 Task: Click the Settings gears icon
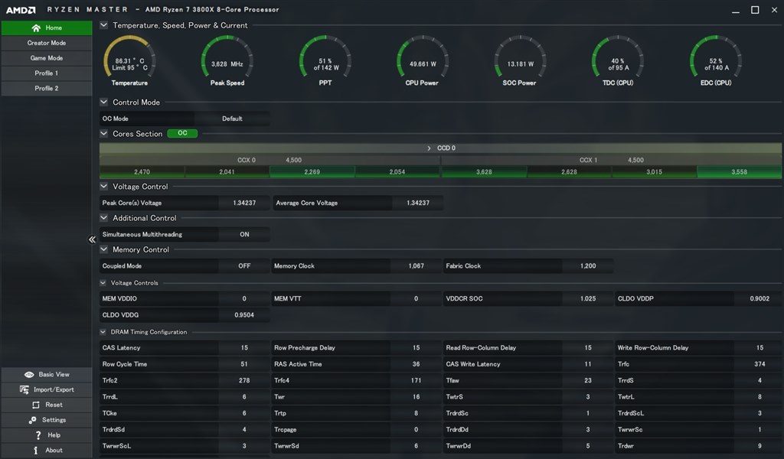click(32, 420)
